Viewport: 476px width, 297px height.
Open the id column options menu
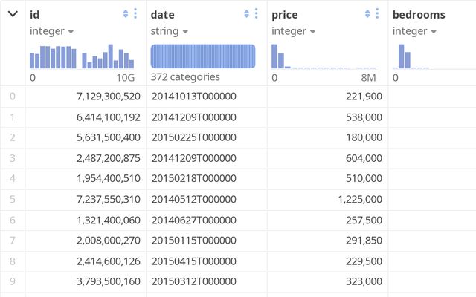(x=135, y=14)
